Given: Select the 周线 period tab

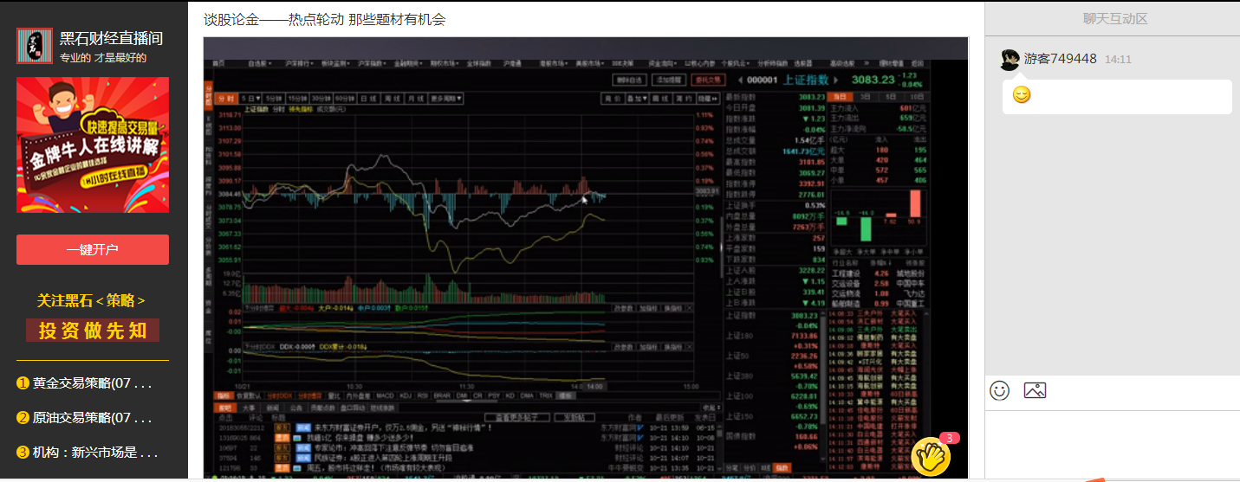Looking at the screenshot, I should coord(393,99).
